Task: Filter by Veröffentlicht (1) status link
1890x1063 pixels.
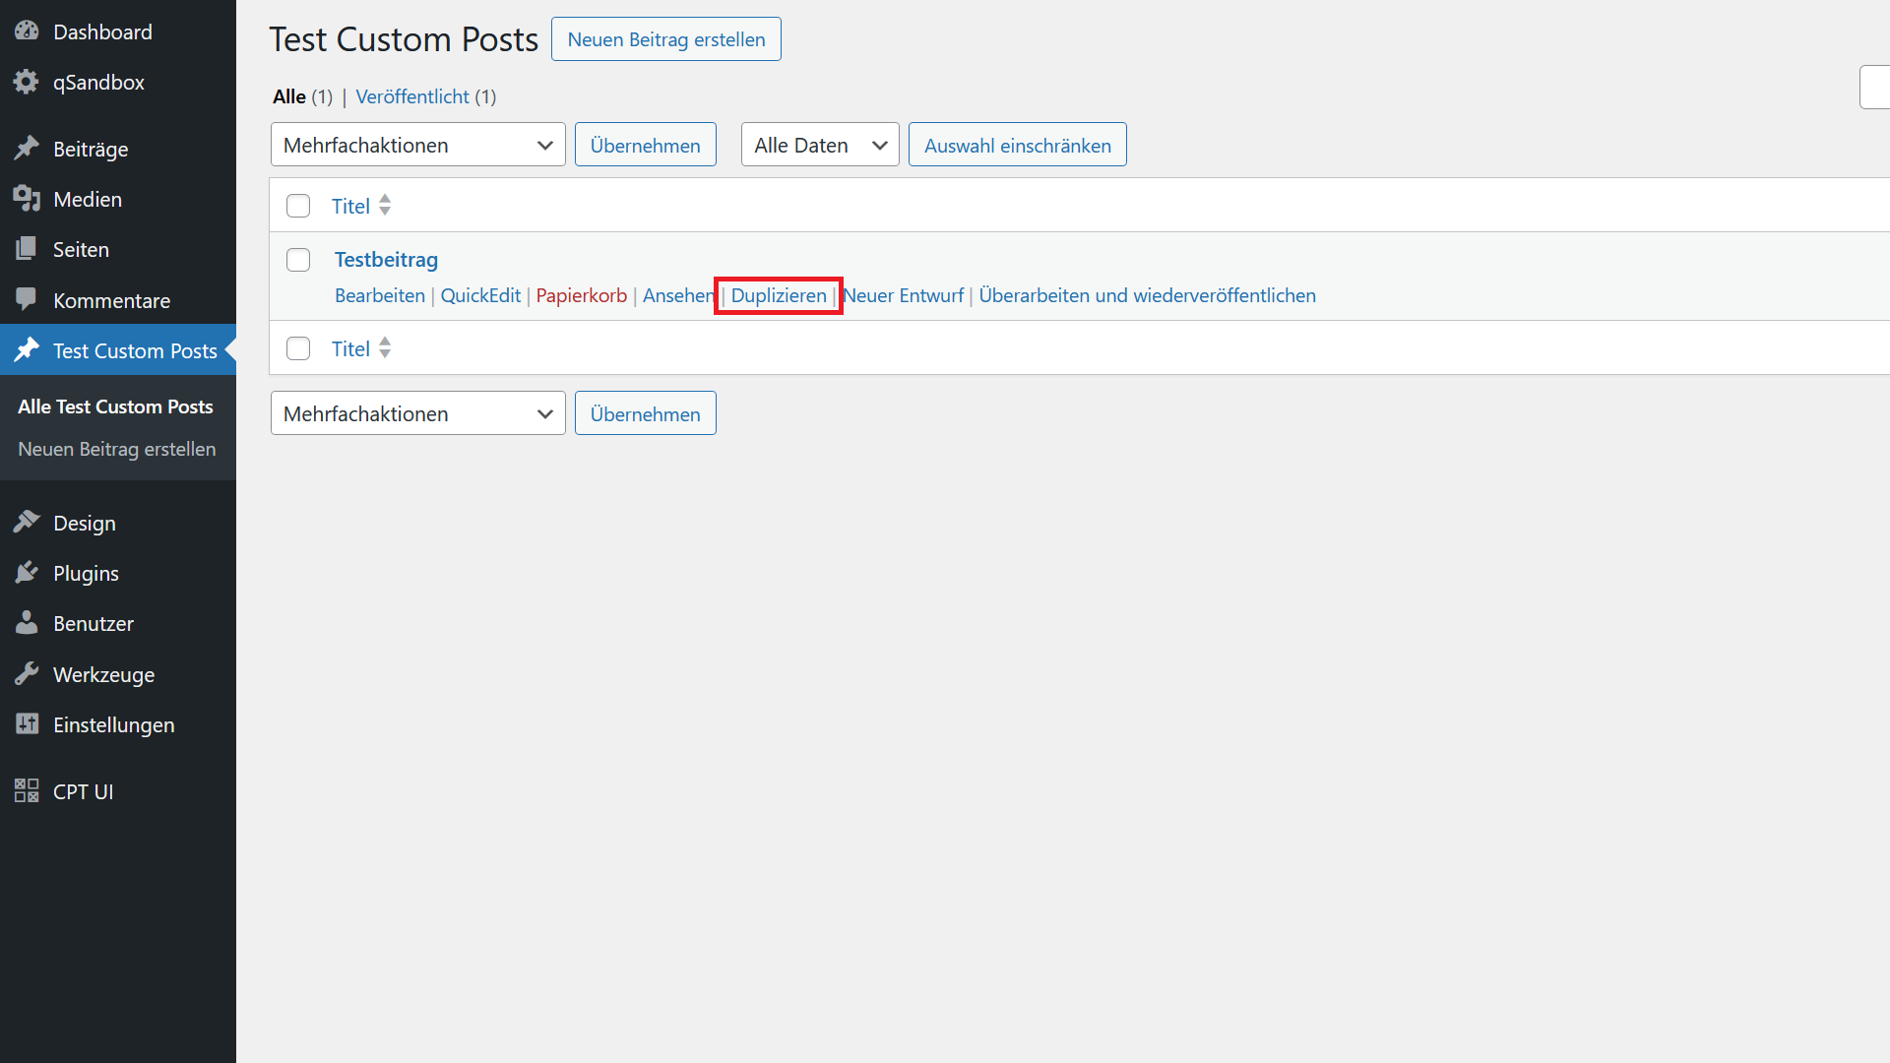Action: [x=426, y=96]
